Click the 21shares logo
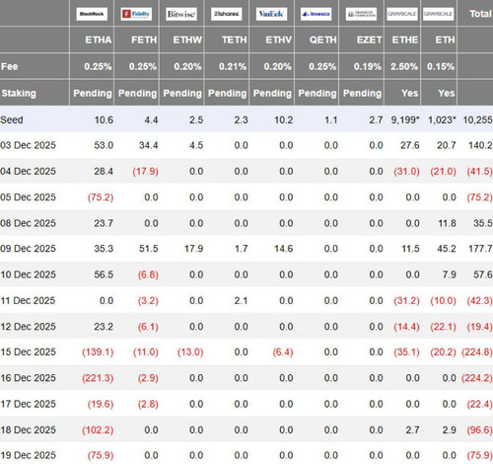493x464 pixels. (x=227, y=14)
